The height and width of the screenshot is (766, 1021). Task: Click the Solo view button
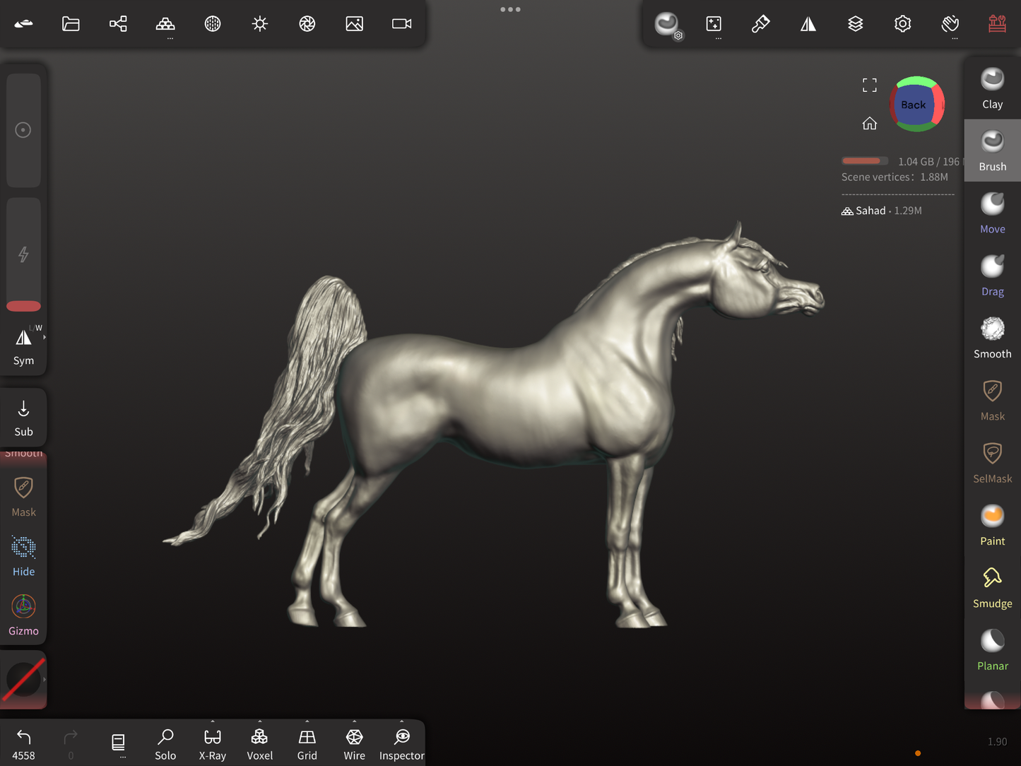[x=165, y=744]
